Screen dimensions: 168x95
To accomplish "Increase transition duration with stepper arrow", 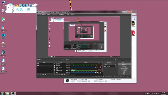I will pos(116,66).
